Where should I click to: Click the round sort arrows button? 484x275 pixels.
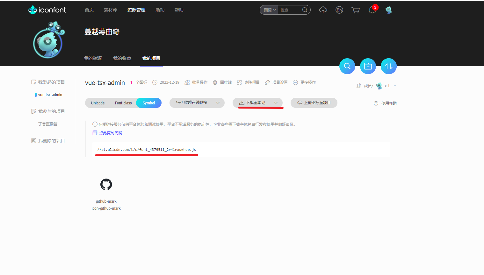389,66
